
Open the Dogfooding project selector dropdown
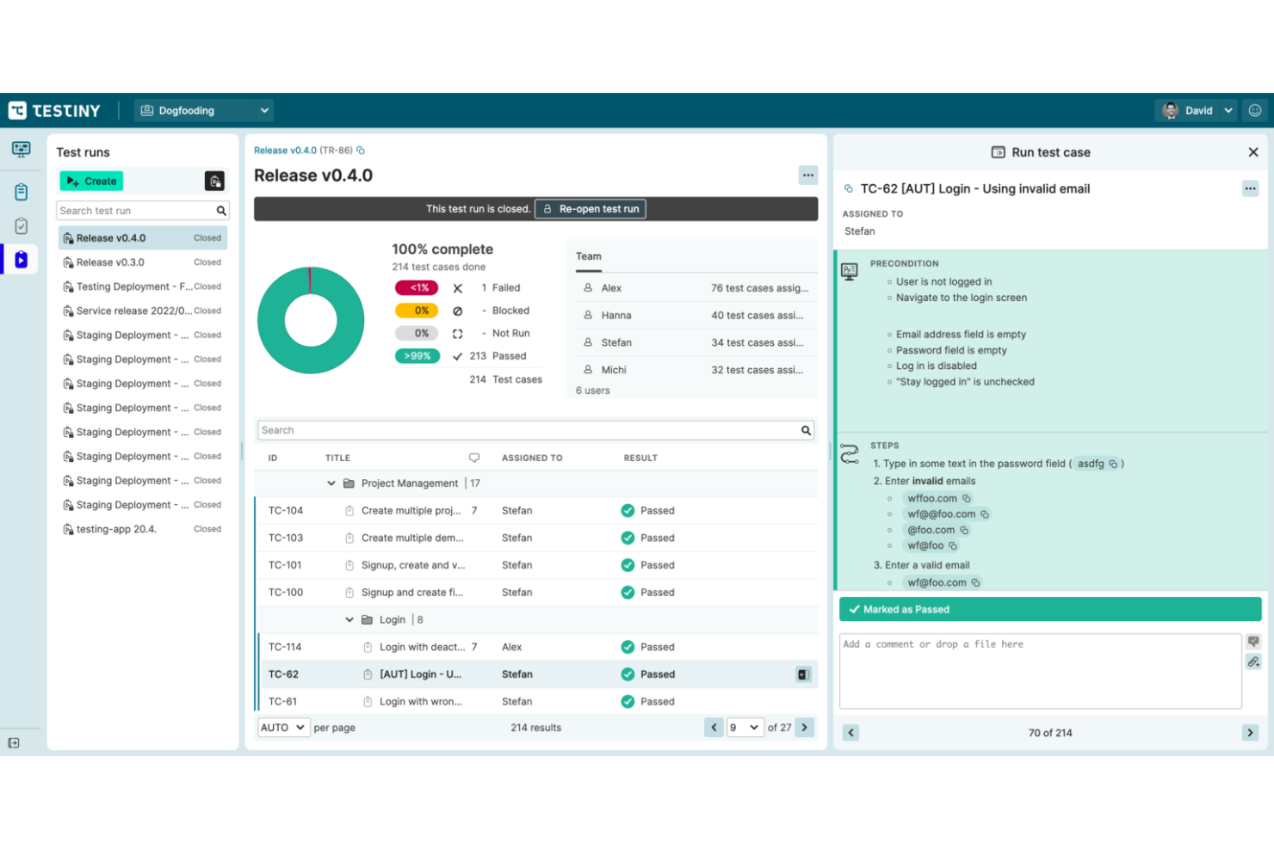pos(264,110)
